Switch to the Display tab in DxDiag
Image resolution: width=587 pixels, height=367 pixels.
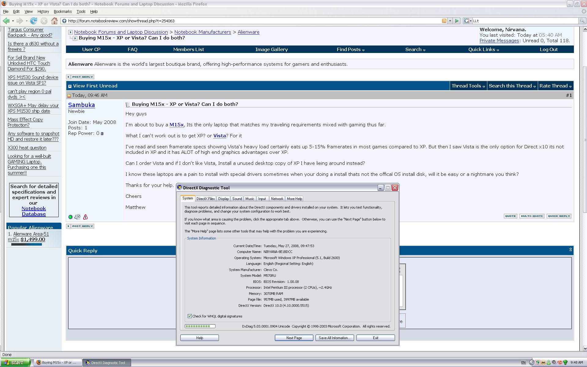click(x=223, y=199)
